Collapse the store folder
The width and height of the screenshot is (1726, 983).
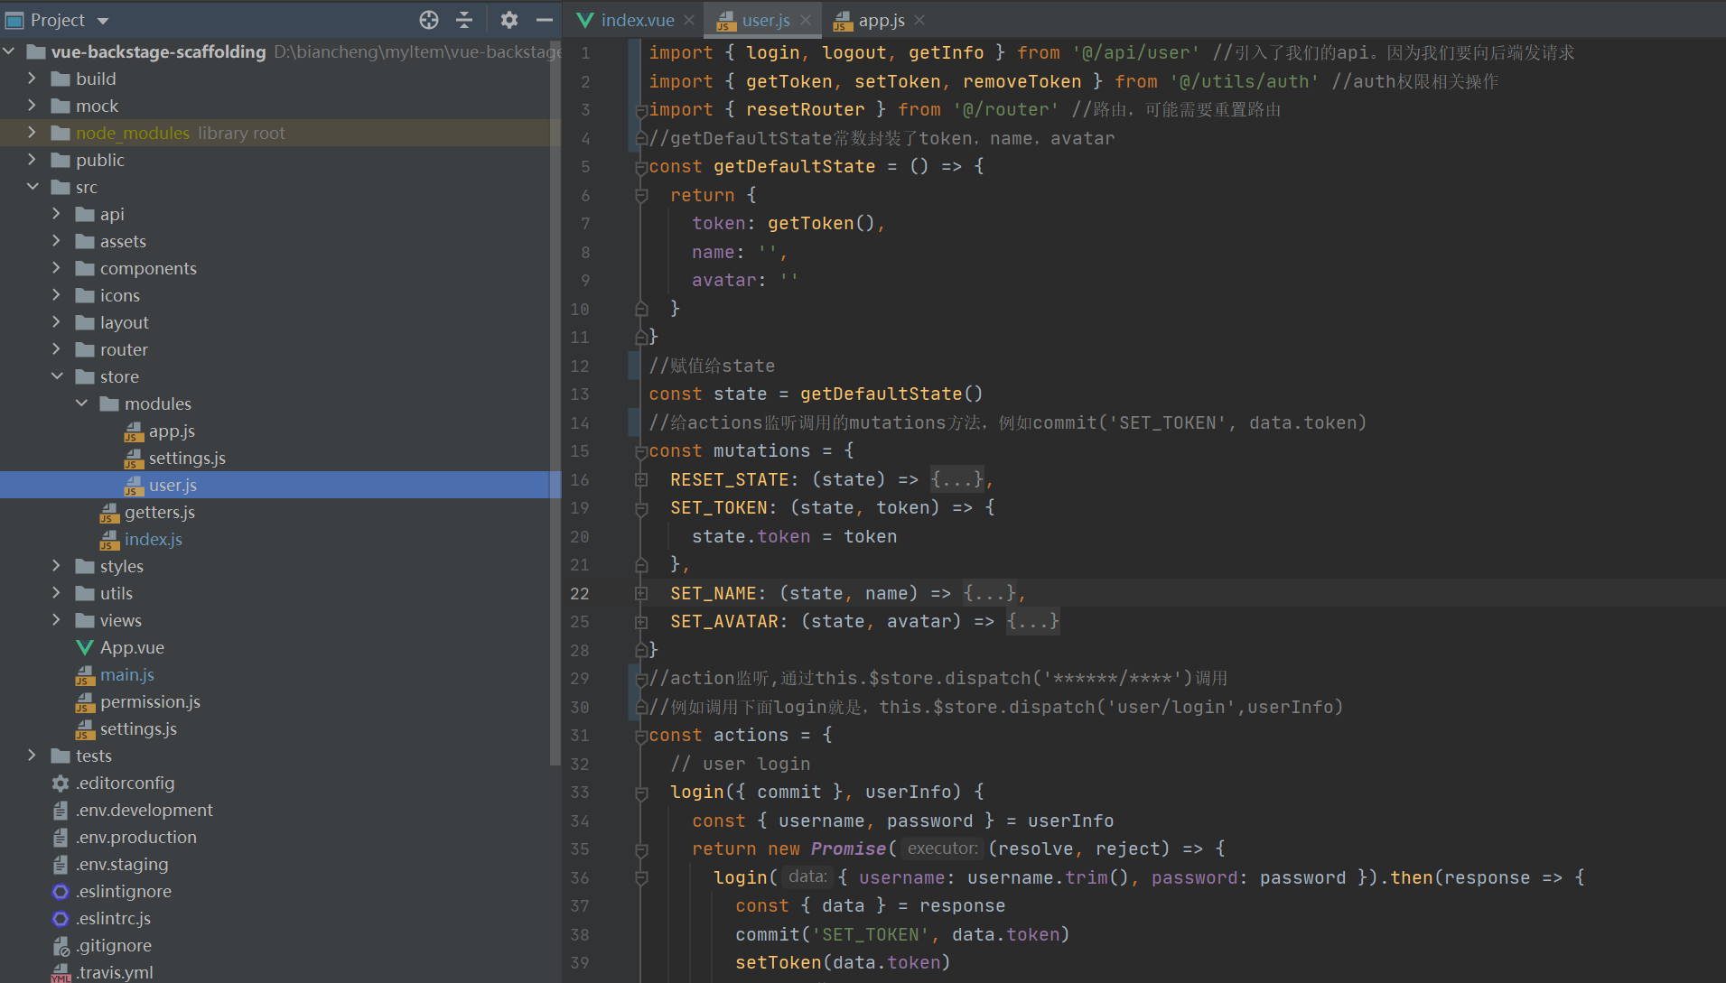56,376
